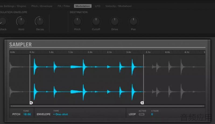
Task: Click the Cutoff destination knob
Action: point(96,21)
